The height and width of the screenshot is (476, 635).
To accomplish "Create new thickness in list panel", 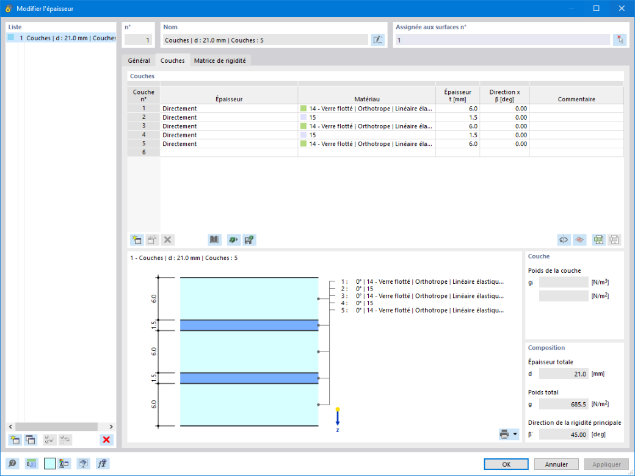I will [x=15, y=439].
